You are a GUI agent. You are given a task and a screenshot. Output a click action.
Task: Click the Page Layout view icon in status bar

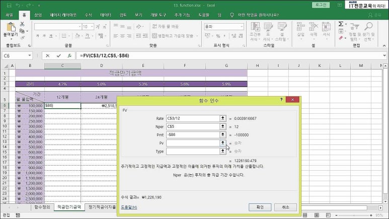point(317,215)
